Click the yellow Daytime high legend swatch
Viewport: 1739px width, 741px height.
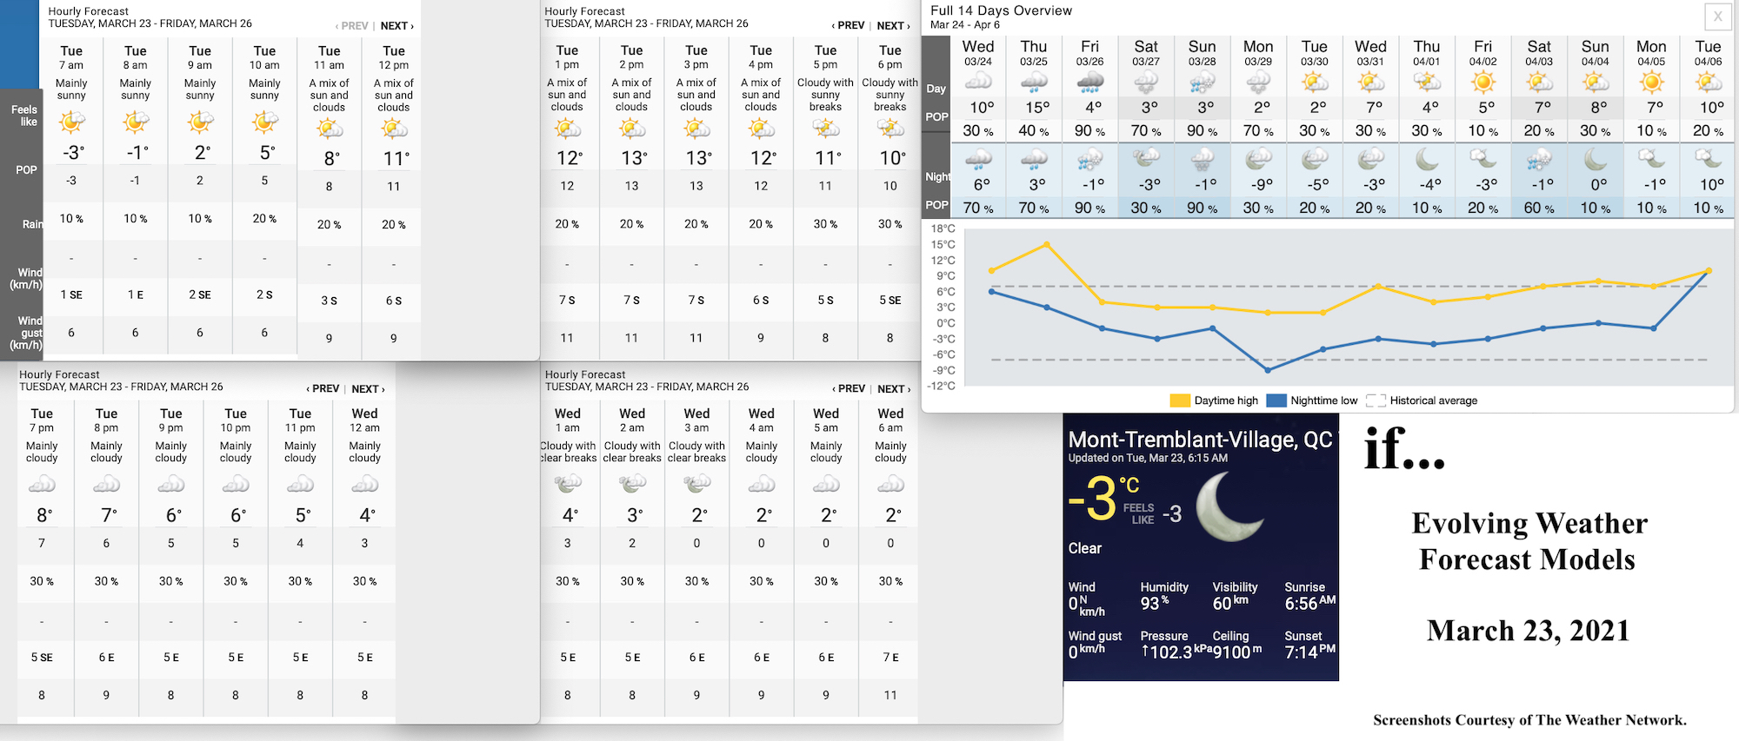(1180, 400)
